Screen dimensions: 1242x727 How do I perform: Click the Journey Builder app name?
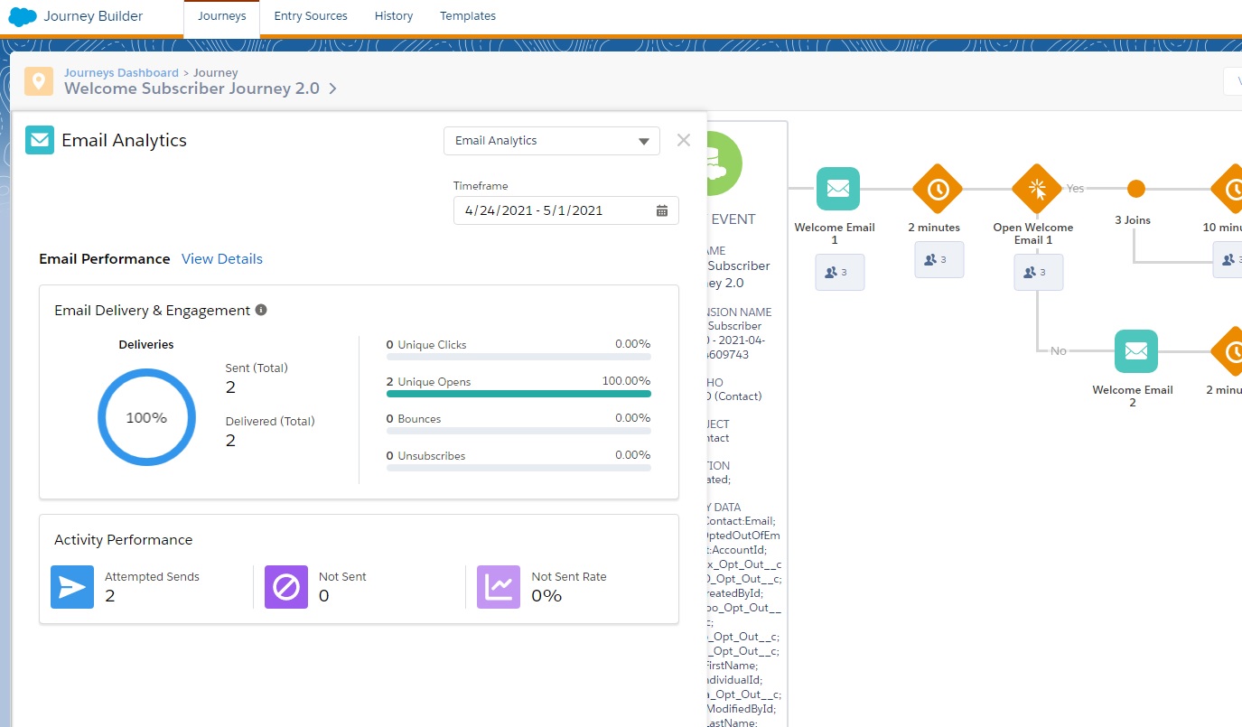[x=93, y=16]
